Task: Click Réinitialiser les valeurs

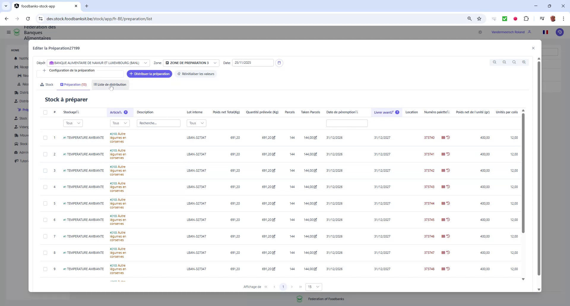Action: click(196, 74)
